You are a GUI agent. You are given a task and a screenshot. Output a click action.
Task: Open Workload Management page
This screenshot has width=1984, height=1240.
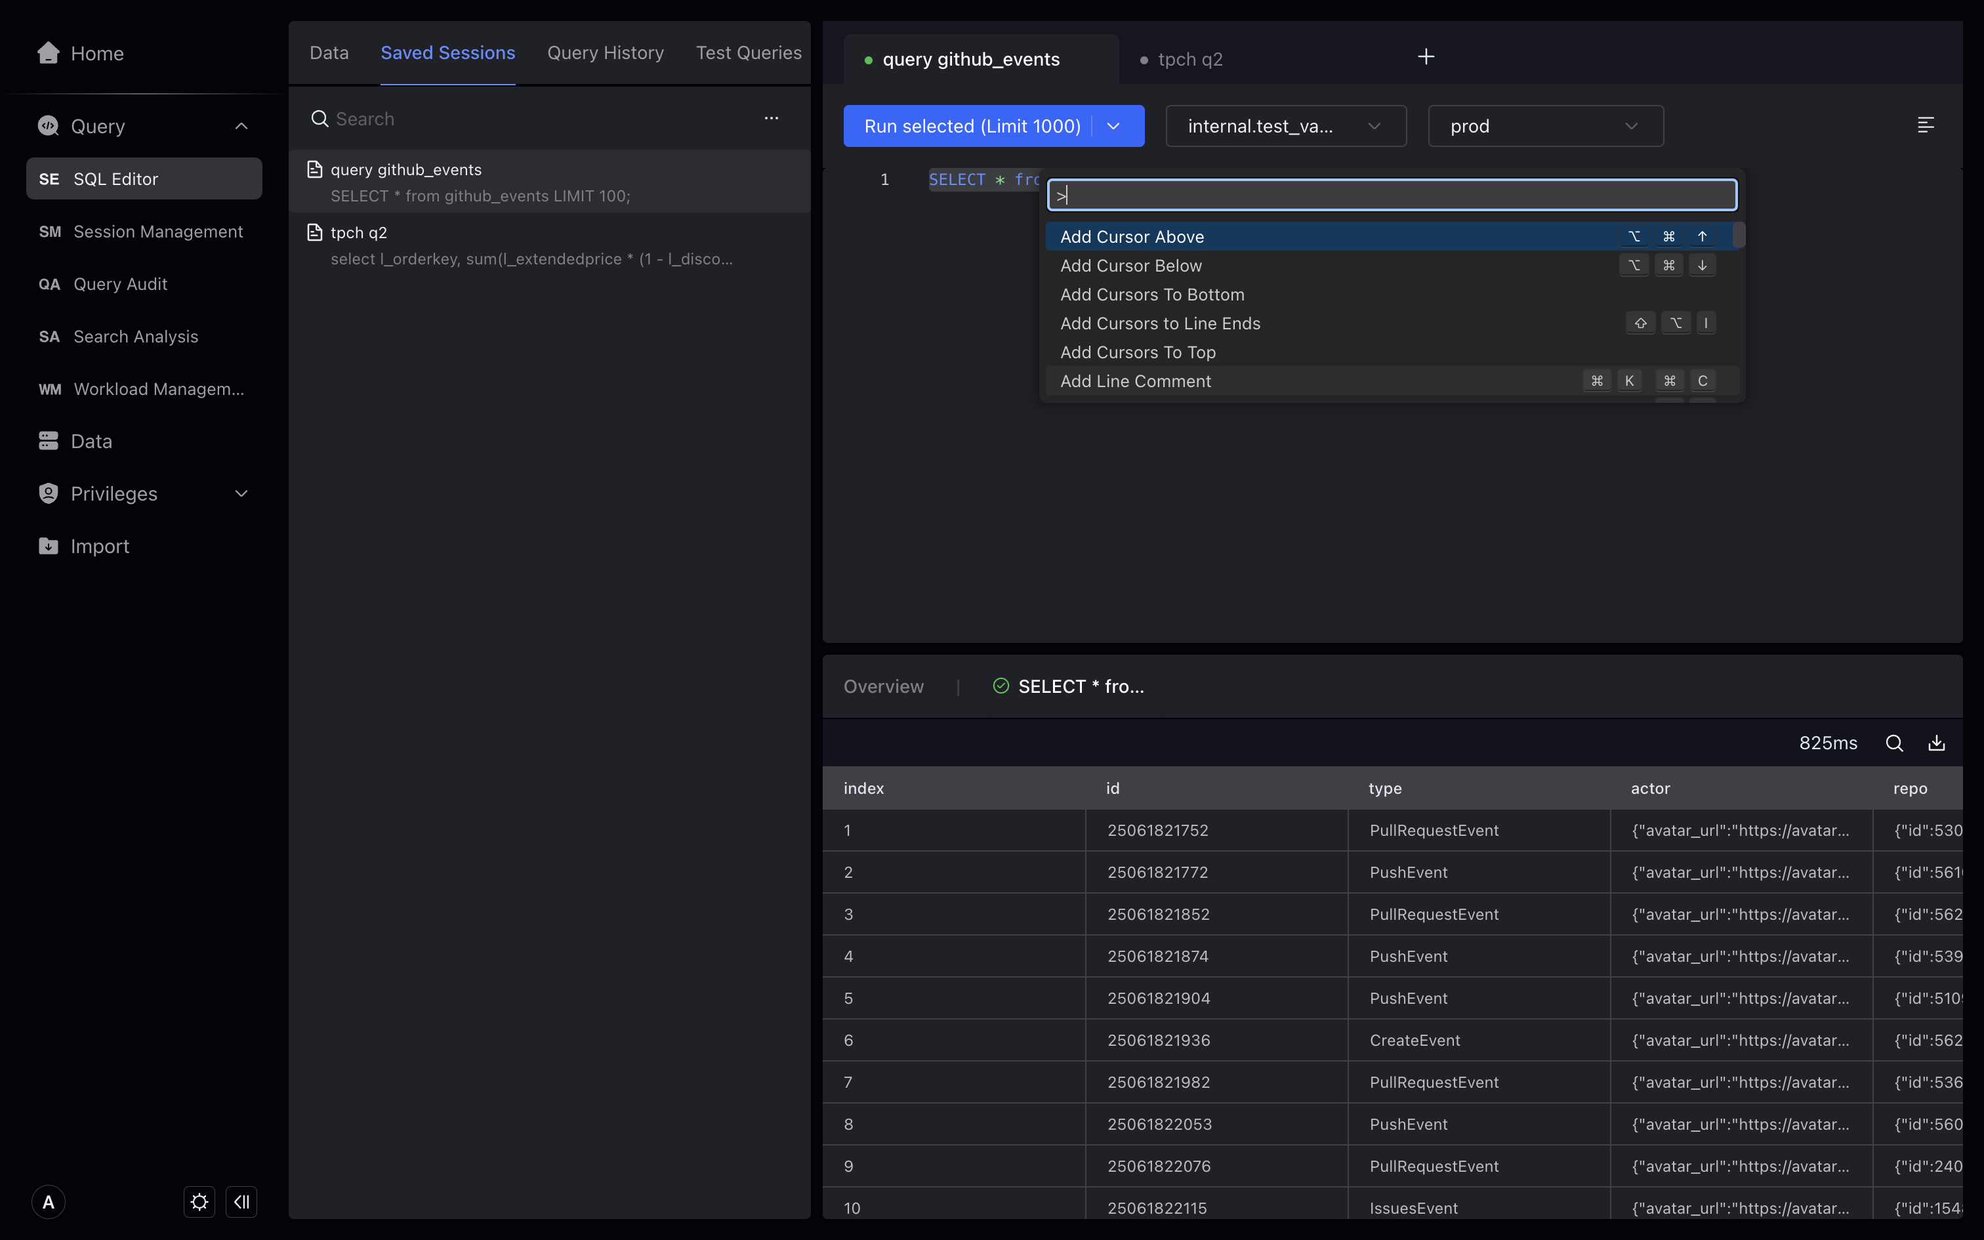(x=144, y=388)
